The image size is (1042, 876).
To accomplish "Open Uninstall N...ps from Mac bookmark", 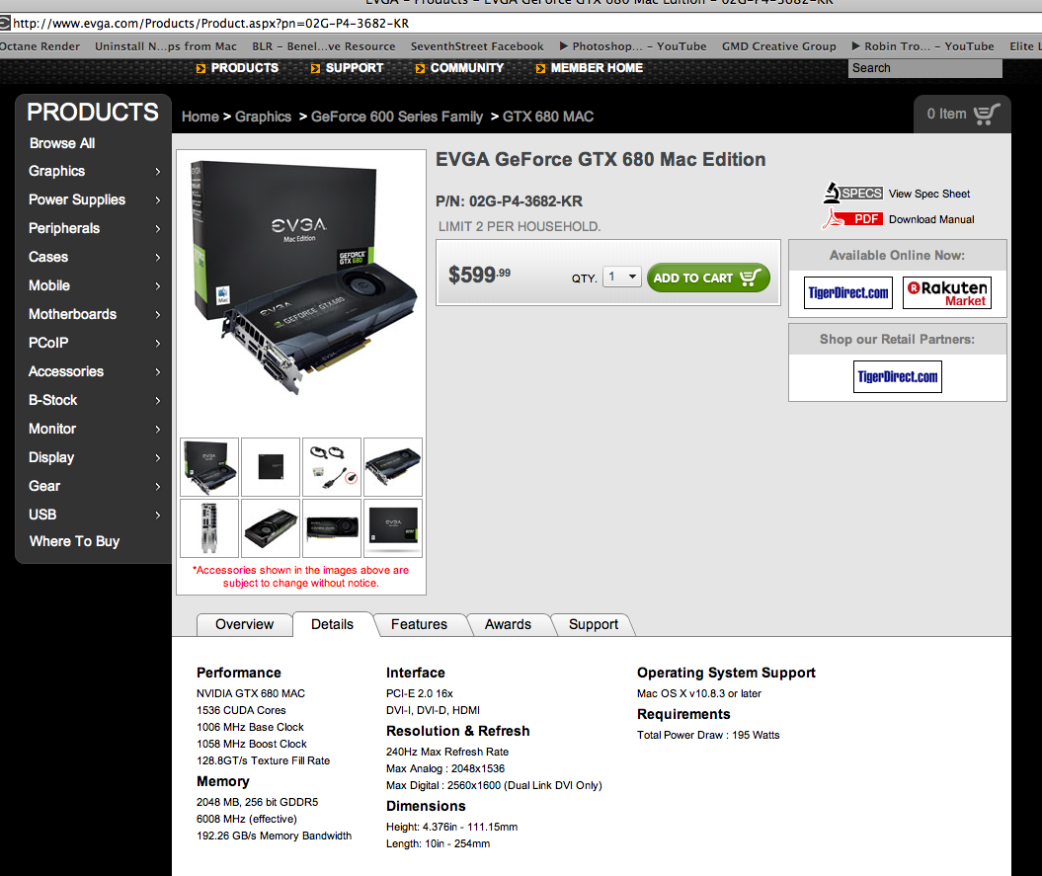I will 166,45.
